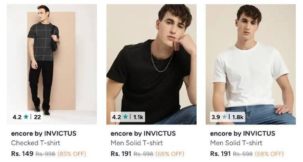Image resolution: width=303 pixels, height=162 pixels.
Task: Open Men Solid T-shirt title under black shirt
Action: [137, 143]
